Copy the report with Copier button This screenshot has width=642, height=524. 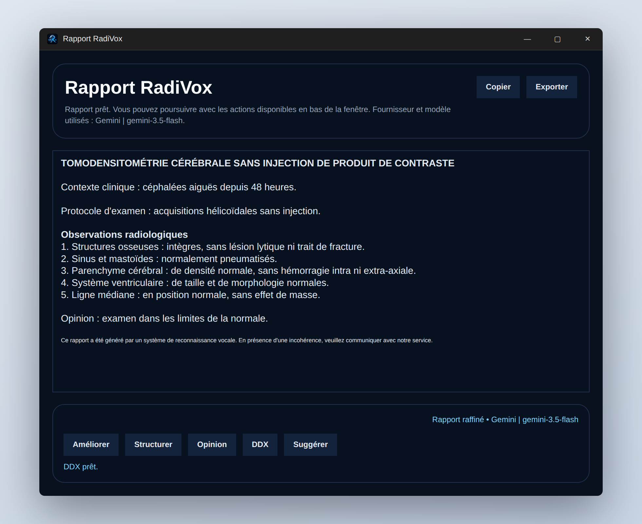click(x=498, y=87)
